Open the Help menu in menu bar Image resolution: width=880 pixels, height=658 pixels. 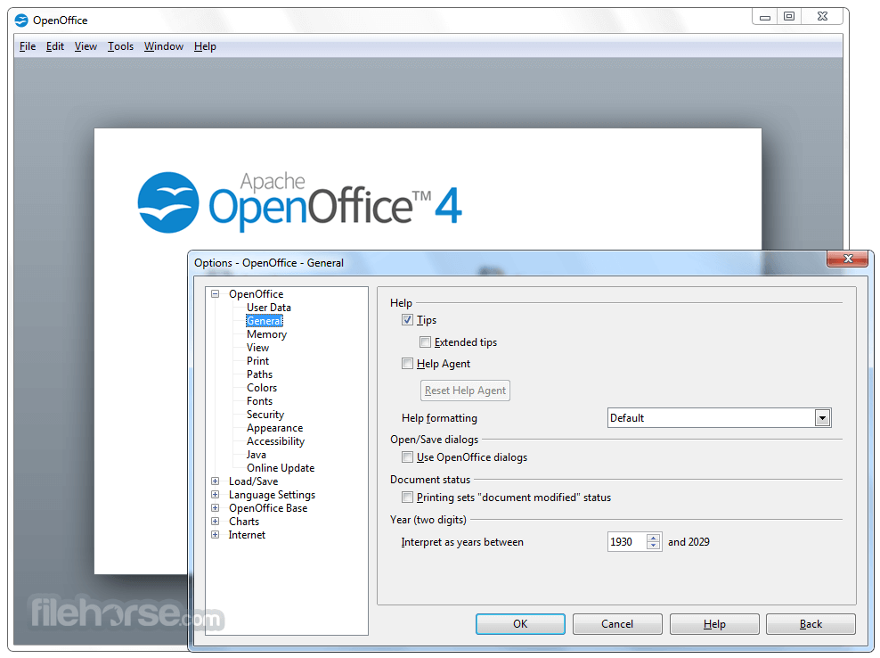(205, 46)
